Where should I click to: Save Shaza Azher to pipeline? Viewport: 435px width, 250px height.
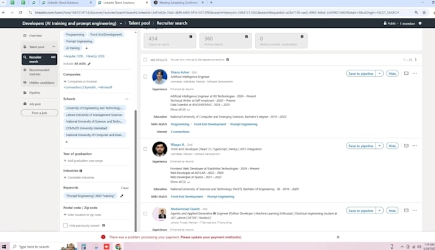(x=361, y=74)
